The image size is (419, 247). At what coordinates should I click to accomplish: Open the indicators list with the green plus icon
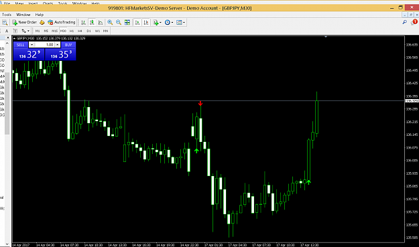[x=156, y=22]
